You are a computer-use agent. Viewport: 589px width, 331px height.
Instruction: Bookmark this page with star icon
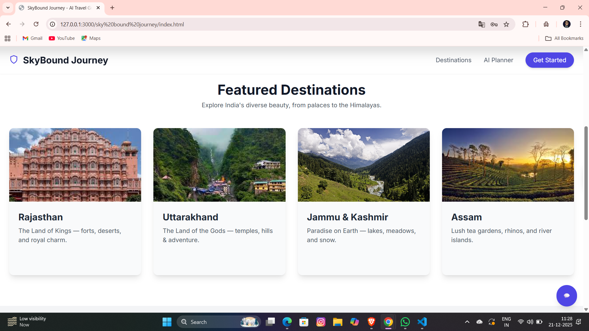(x=506, y=24)
